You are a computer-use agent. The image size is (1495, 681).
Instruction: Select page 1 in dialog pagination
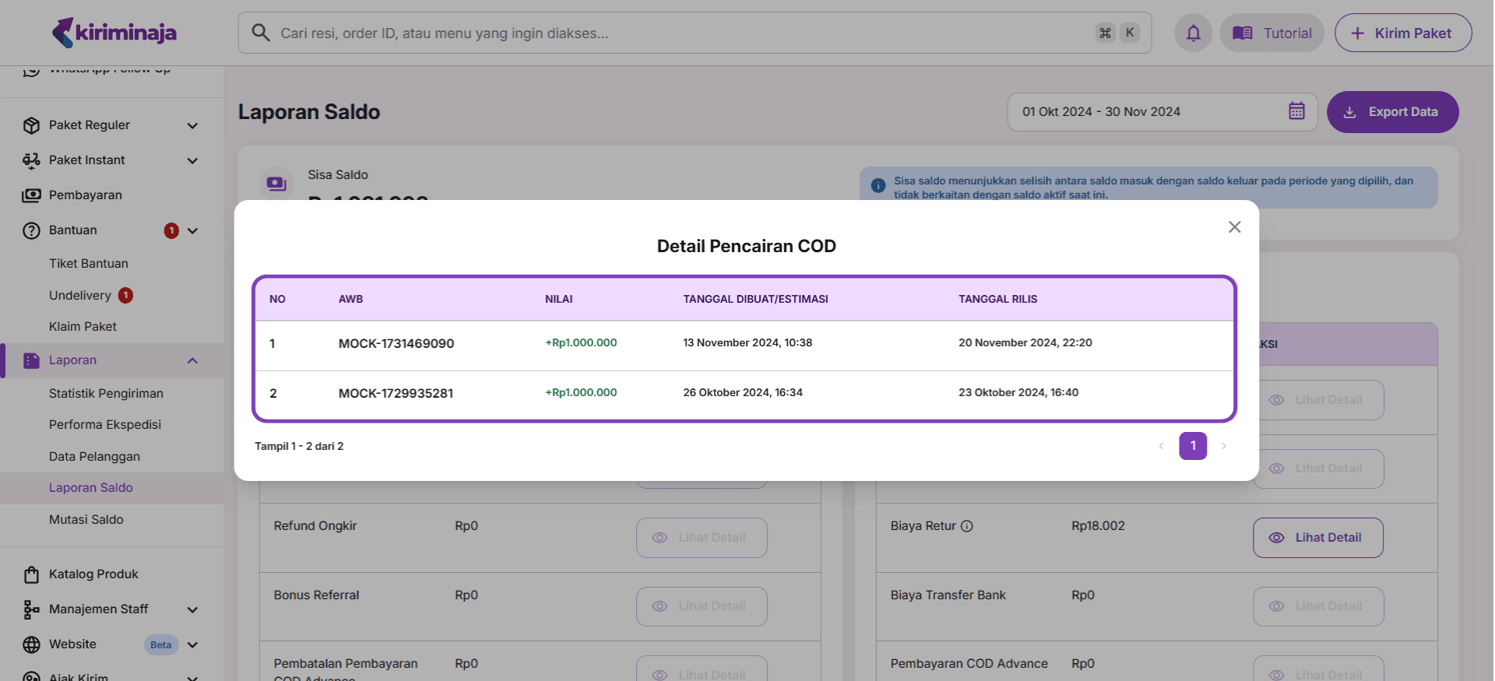click(x=1192, y=446)
